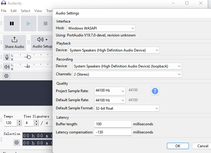Click the microphone record meter icon
This screenshot has width=211, height=153.
point(7,57)
